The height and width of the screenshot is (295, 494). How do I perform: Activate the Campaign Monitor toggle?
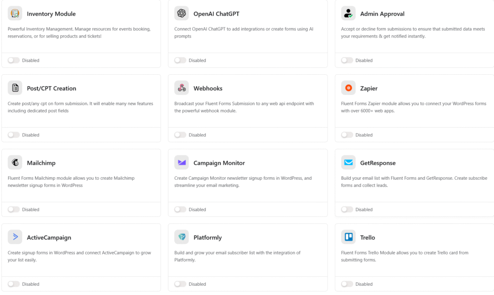coord(180,209)
